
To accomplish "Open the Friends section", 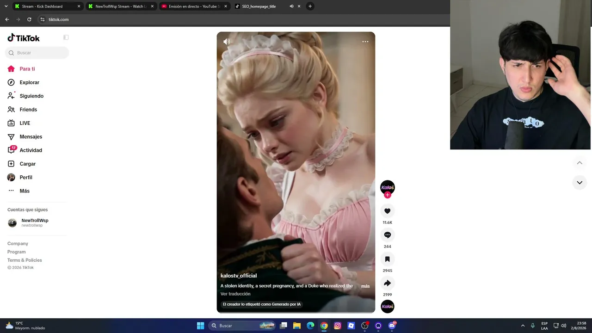I will (28, 110).
